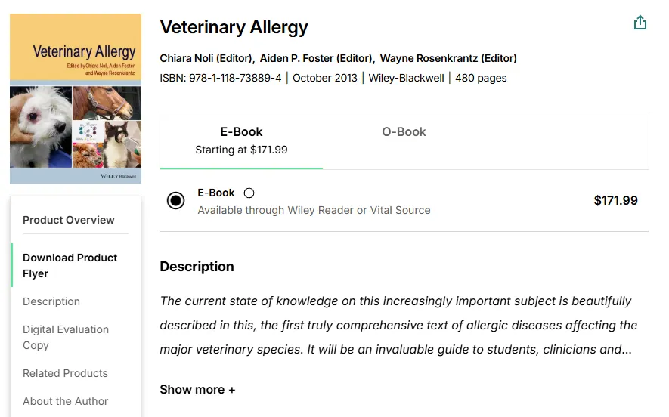This screenshot has height=417, width=669.
Task: Click the $171.99 E-Book price
Action: pyautogui.click(x=615, y=200)
